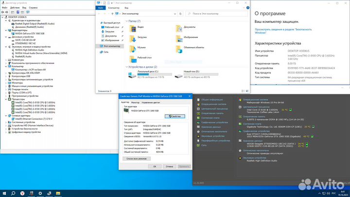Open Периферийные устройства in Speccy sidebar
This screenshot has height=197, width=350.
[215, 141]
